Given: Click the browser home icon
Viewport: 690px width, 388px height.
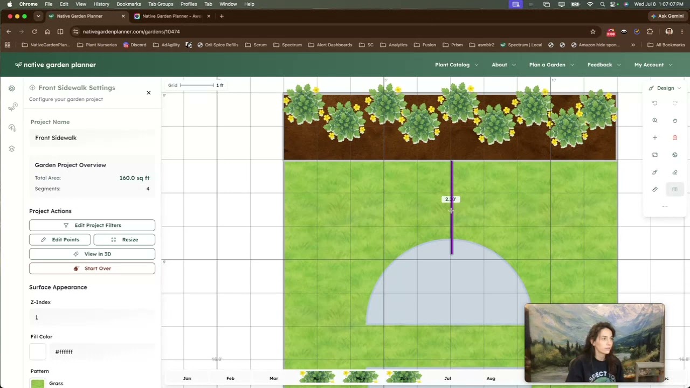Looking at the screenshot, I should point(47,32).
